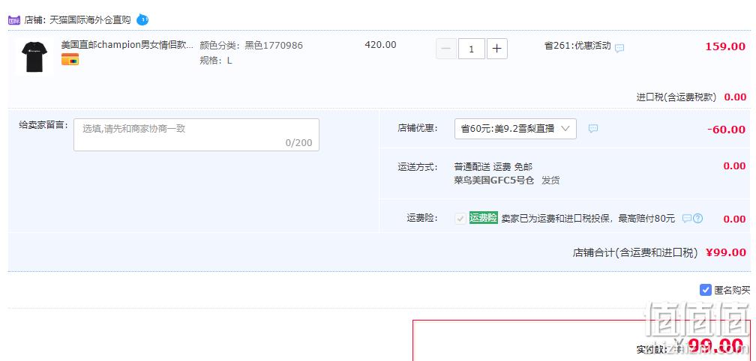Click the seller message box 给卖家留言

(196, 135)
